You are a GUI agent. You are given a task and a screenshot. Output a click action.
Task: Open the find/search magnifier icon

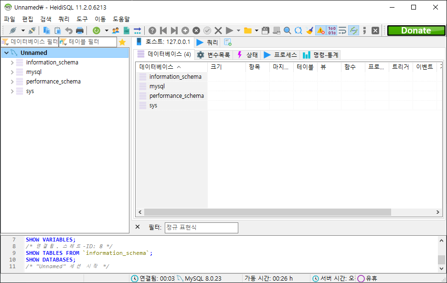(x=287, y=30)
